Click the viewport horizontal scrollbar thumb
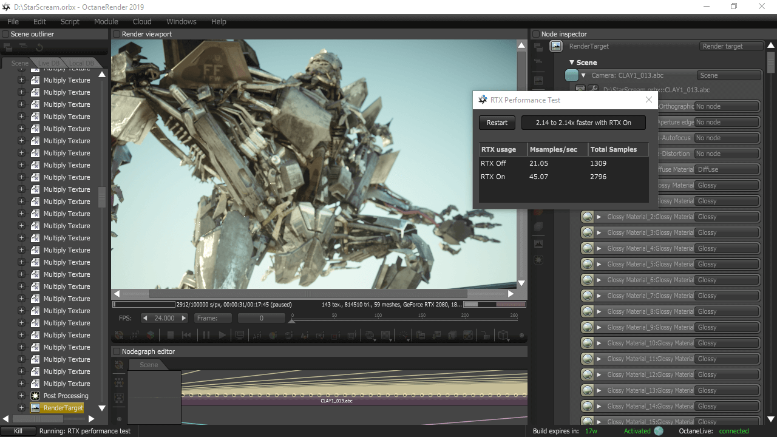777x437 pixels. [x=308, y=294]
